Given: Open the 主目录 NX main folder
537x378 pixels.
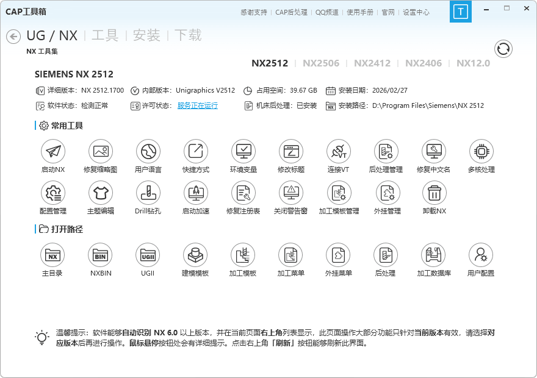Looking at the screenshot, I should tap(52, 255).
